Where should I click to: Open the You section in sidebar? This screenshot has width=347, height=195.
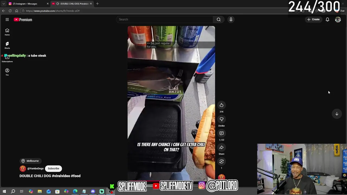(7, 72)
